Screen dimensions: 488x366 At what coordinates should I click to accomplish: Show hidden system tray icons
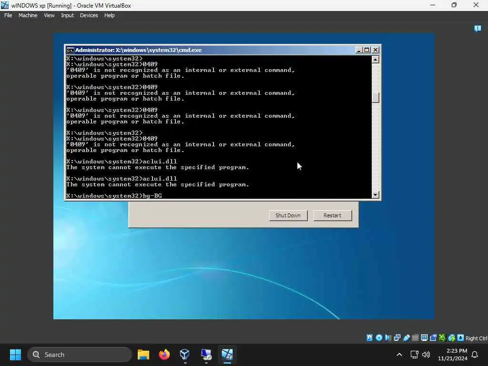click(399, 355)
